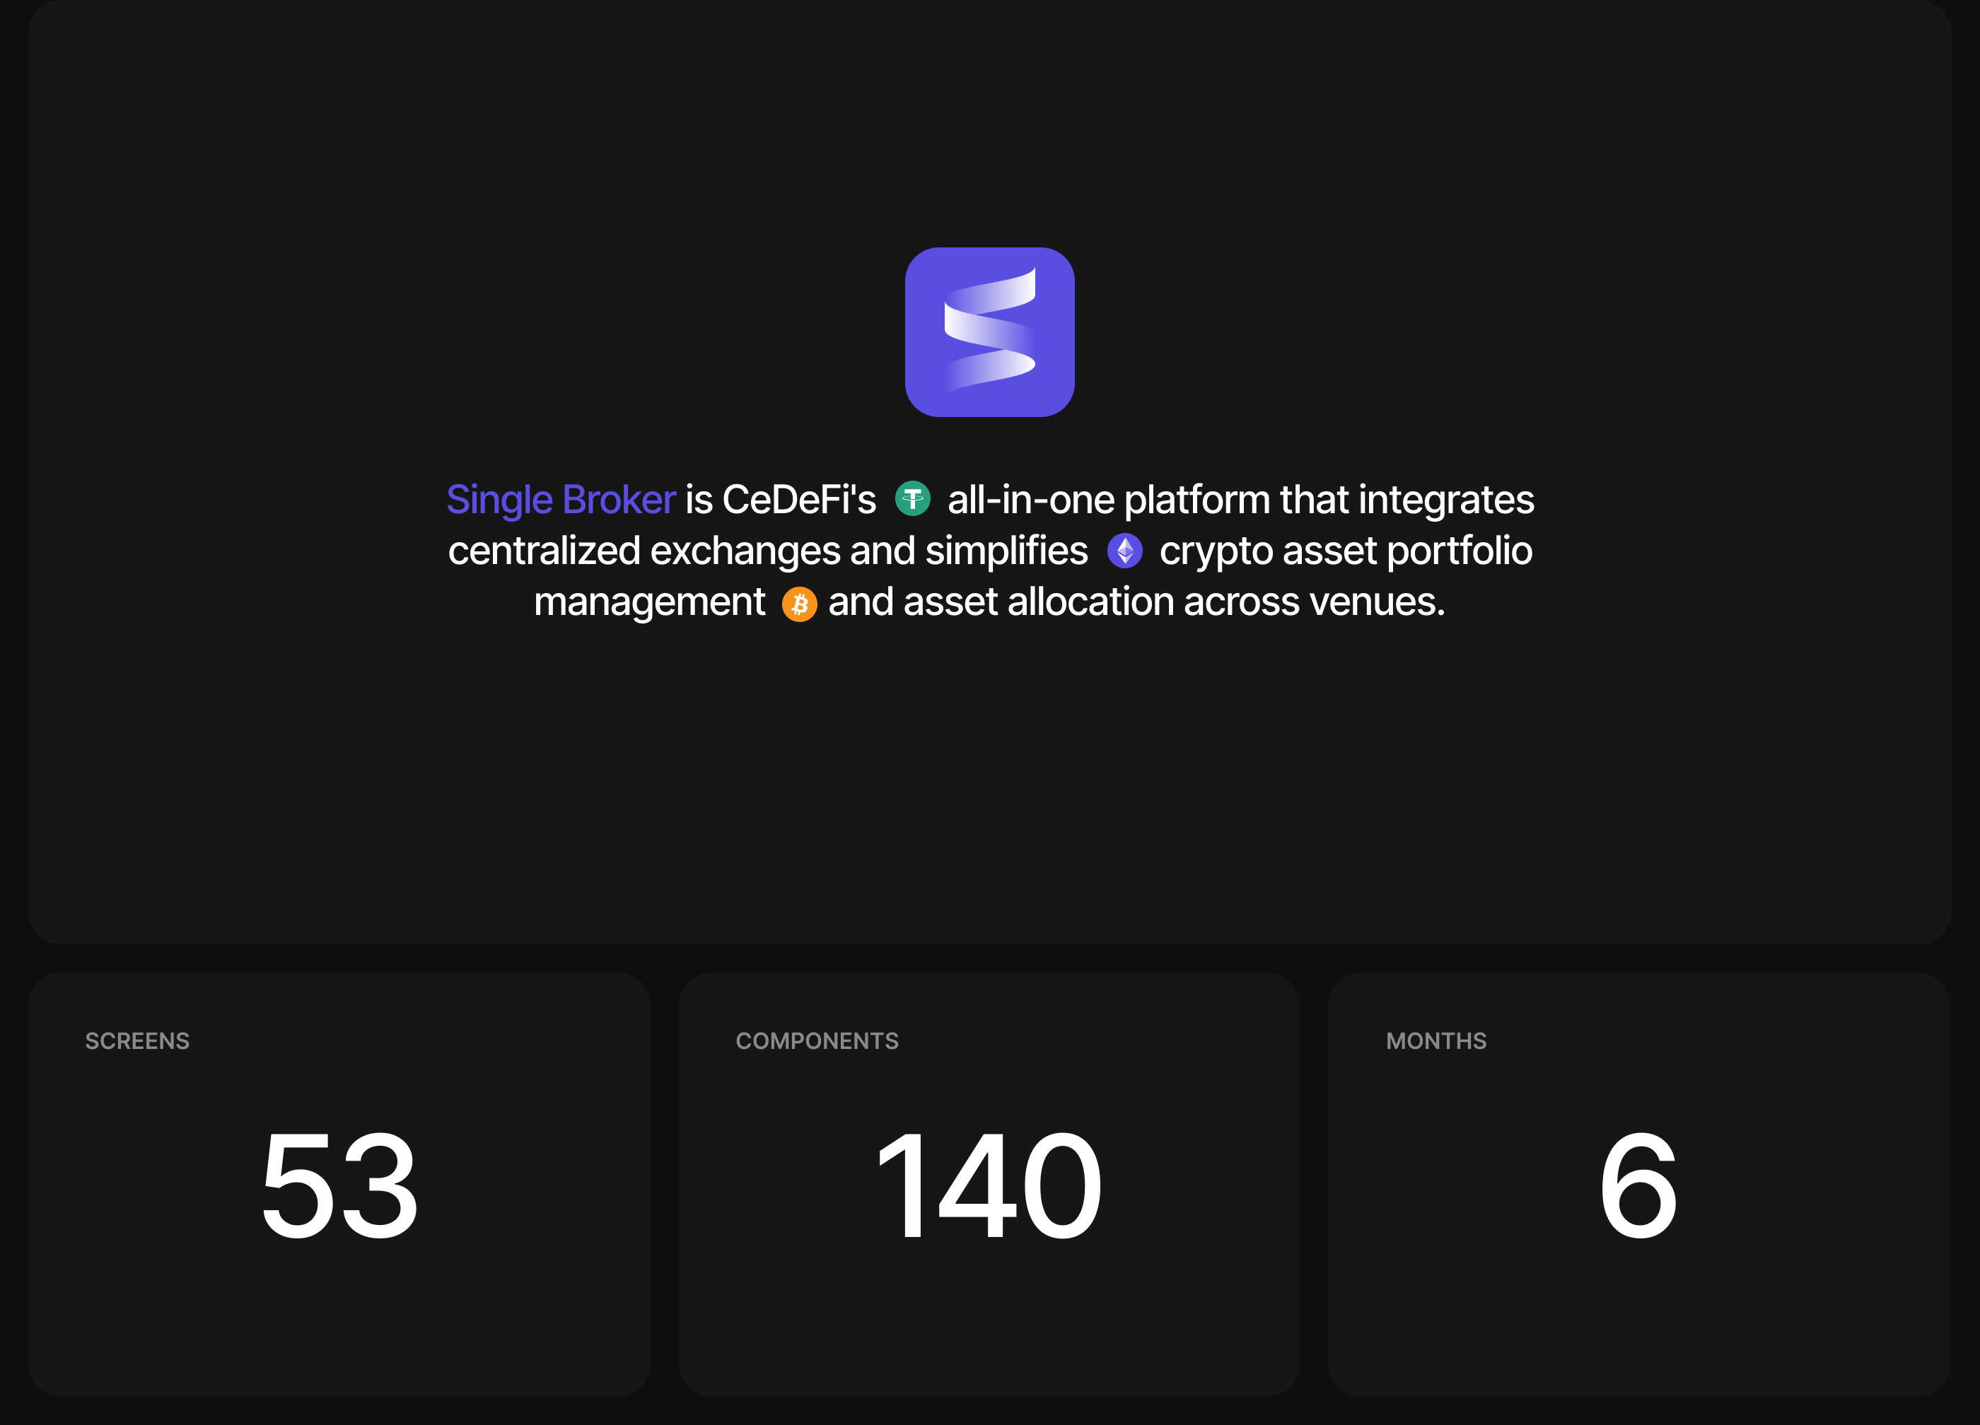The image size is (1980, 1425).
Task: Click the phrase 'crypto asset portfolio'
Action: pyautogui.click(x=1345, y=551)
